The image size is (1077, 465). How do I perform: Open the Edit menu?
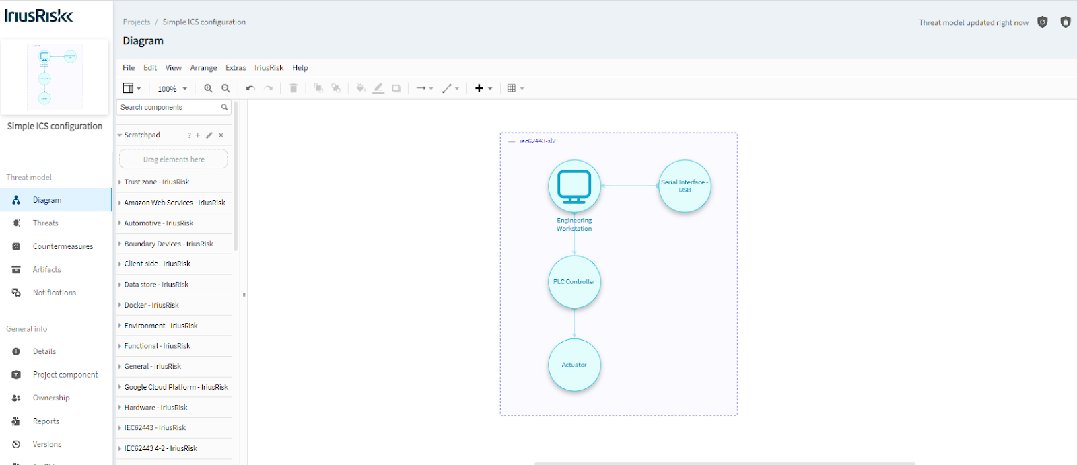[x=150, y=67]
